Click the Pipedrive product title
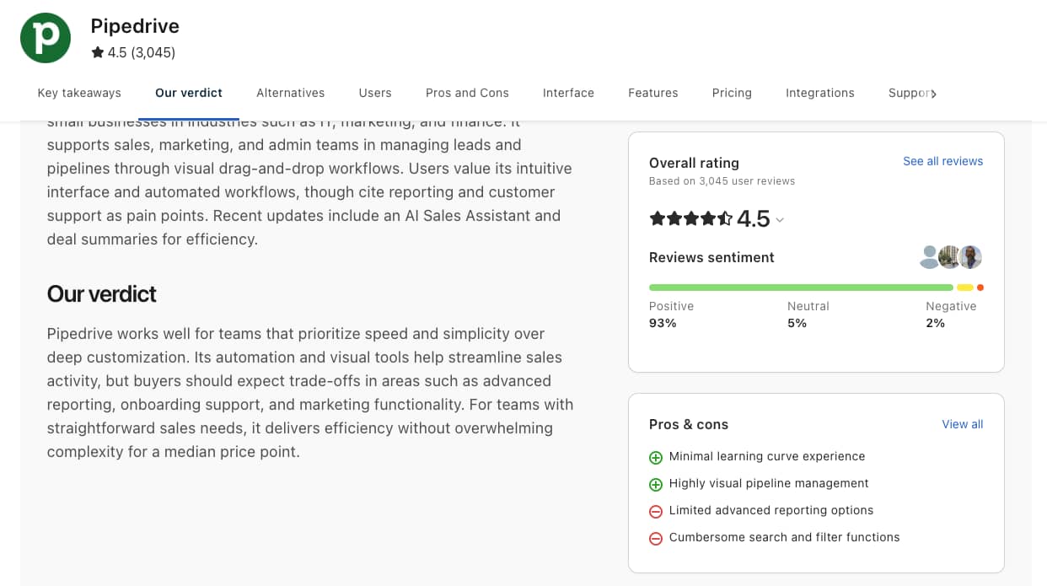Viewport: 1047px width, 586px height. [x=135, y=26]
